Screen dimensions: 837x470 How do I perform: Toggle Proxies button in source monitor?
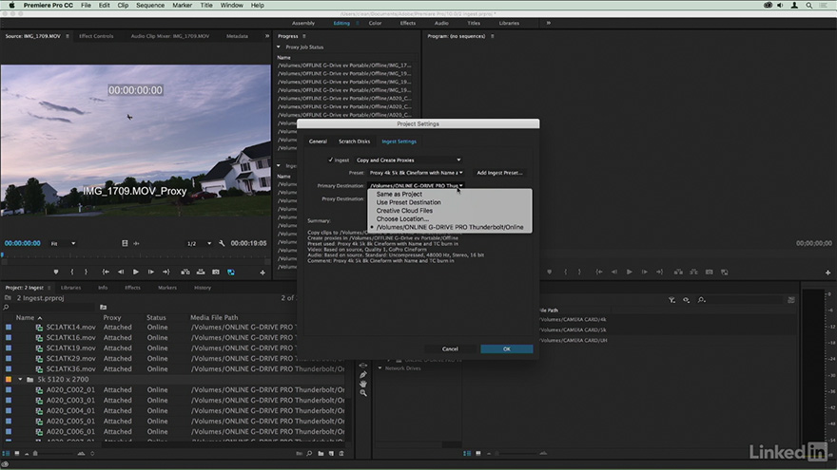[231, 272]
